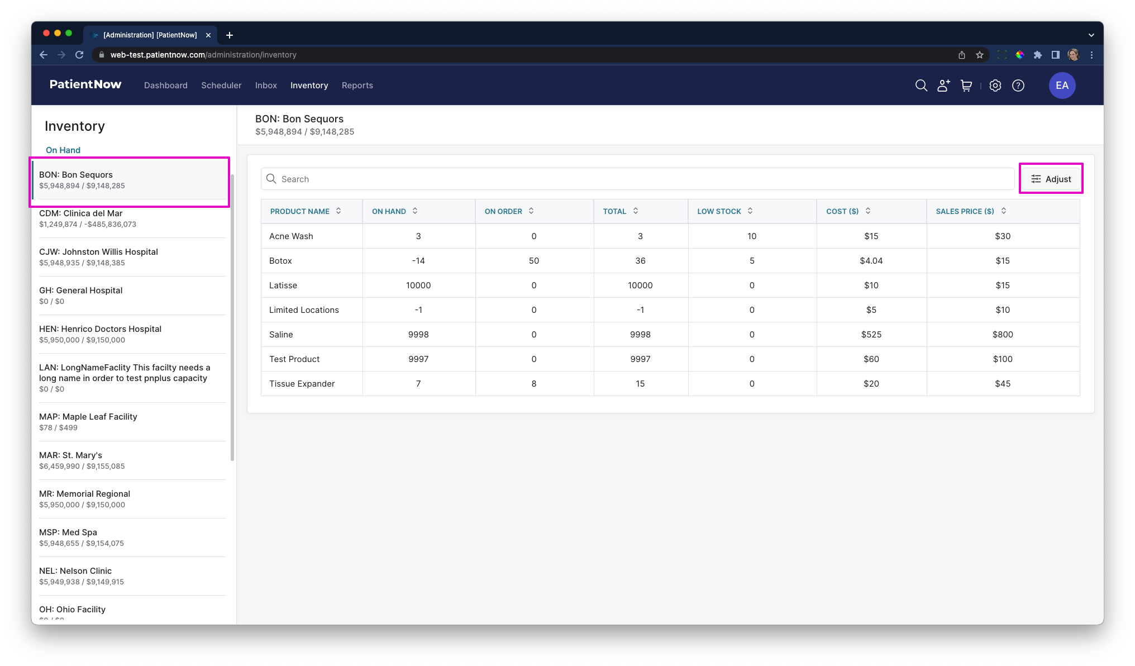Open the settings gear icon
Screen dimensions: 1135x666
(x=995, y=85)
